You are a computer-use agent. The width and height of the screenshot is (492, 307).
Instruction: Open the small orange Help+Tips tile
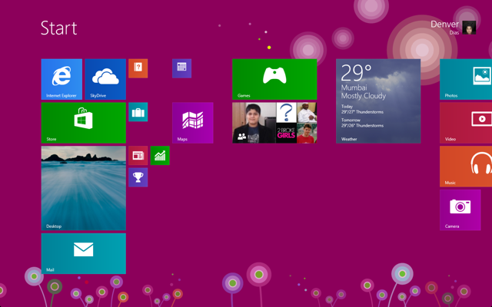(x=138, y=68)
